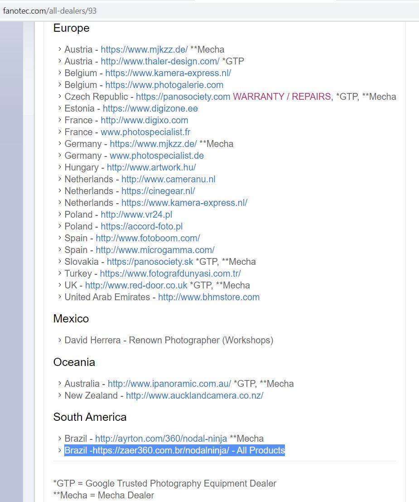This screenshot has width=419, height=502.
Task: Click the Czech Republic country label
Action: click(96, 97)
